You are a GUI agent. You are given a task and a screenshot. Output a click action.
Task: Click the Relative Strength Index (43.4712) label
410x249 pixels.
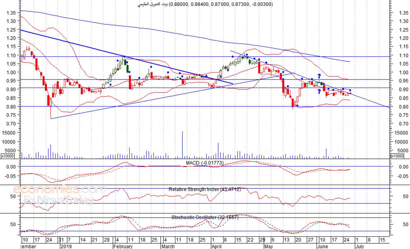(205, 189)
